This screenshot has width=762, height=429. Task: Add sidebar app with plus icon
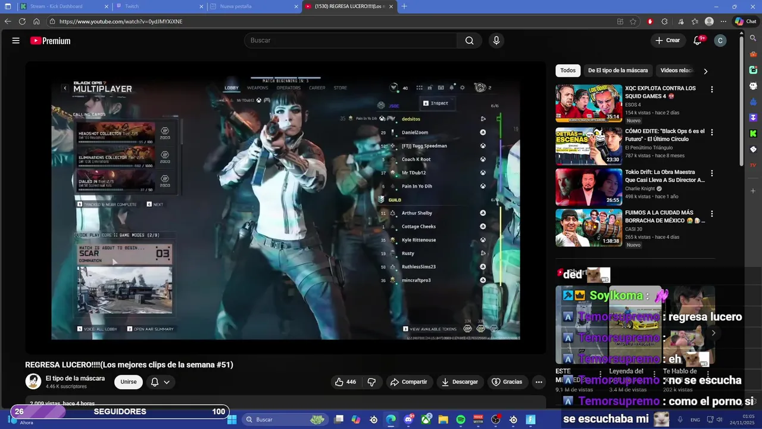[753, 191]
